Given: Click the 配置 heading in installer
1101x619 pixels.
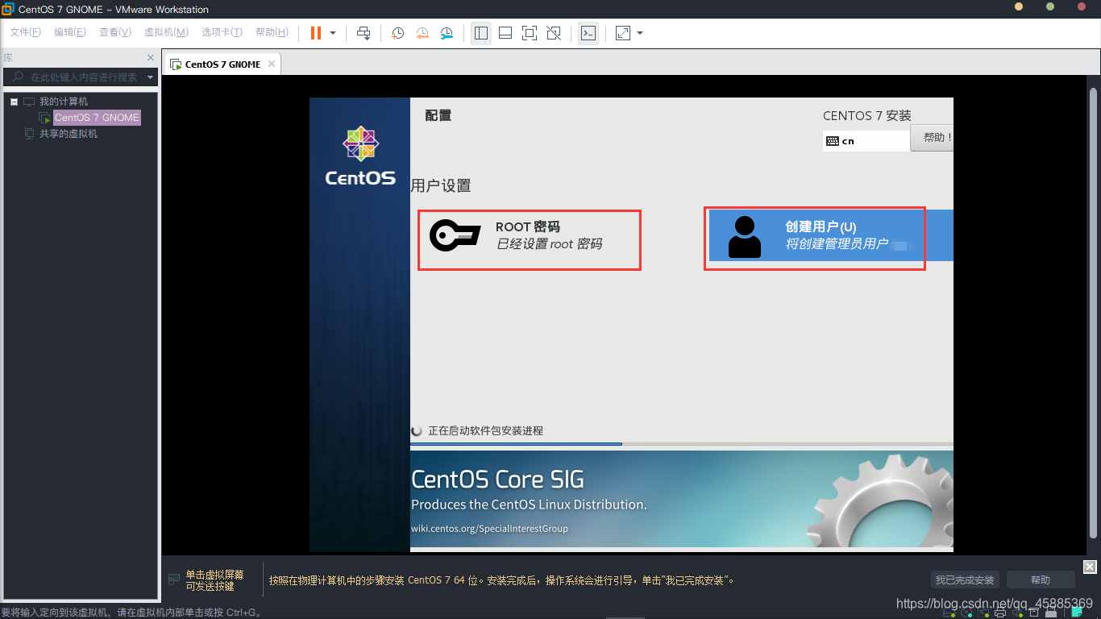Looking at the screenshot, I should tap(438, 115).
